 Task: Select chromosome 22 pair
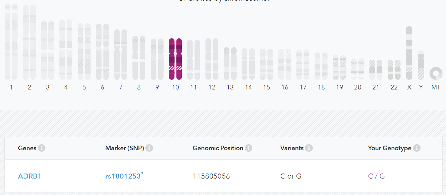tap(394, 70)
